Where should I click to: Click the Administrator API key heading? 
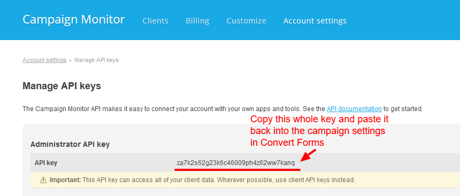tap(70, 144)
